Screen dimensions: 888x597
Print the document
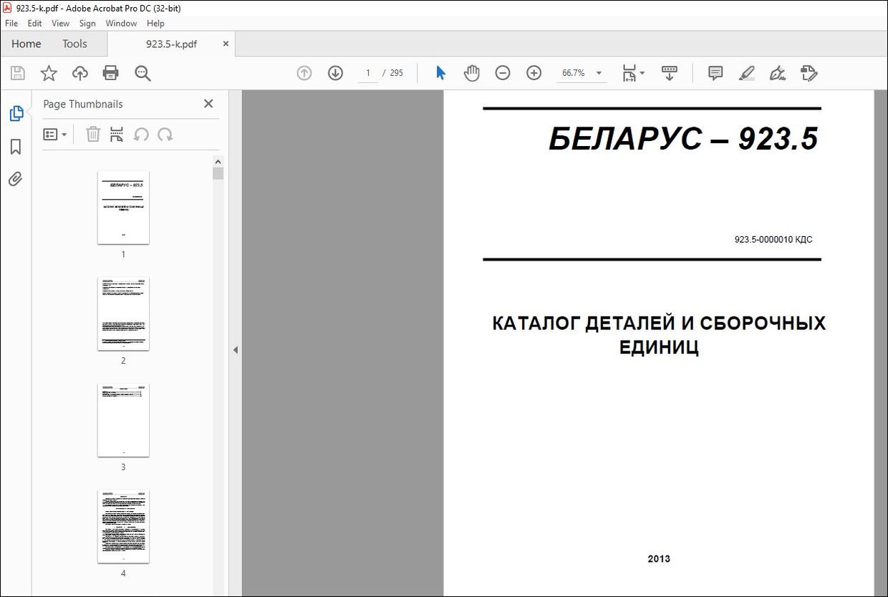[x=110, y=72]
